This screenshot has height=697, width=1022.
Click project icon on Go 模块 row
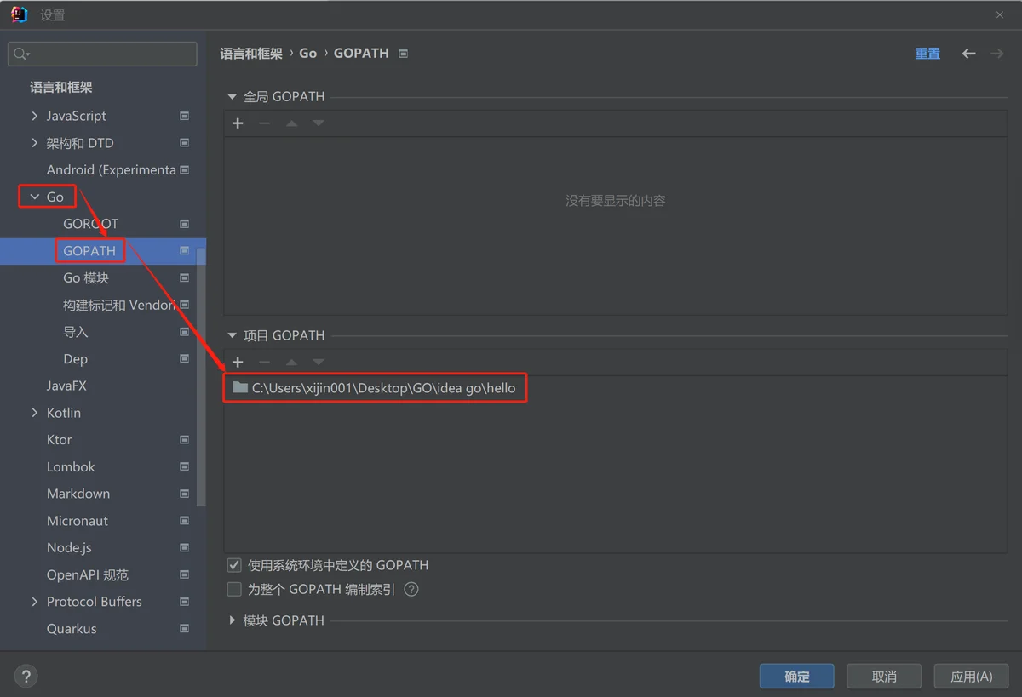(185, 277)
